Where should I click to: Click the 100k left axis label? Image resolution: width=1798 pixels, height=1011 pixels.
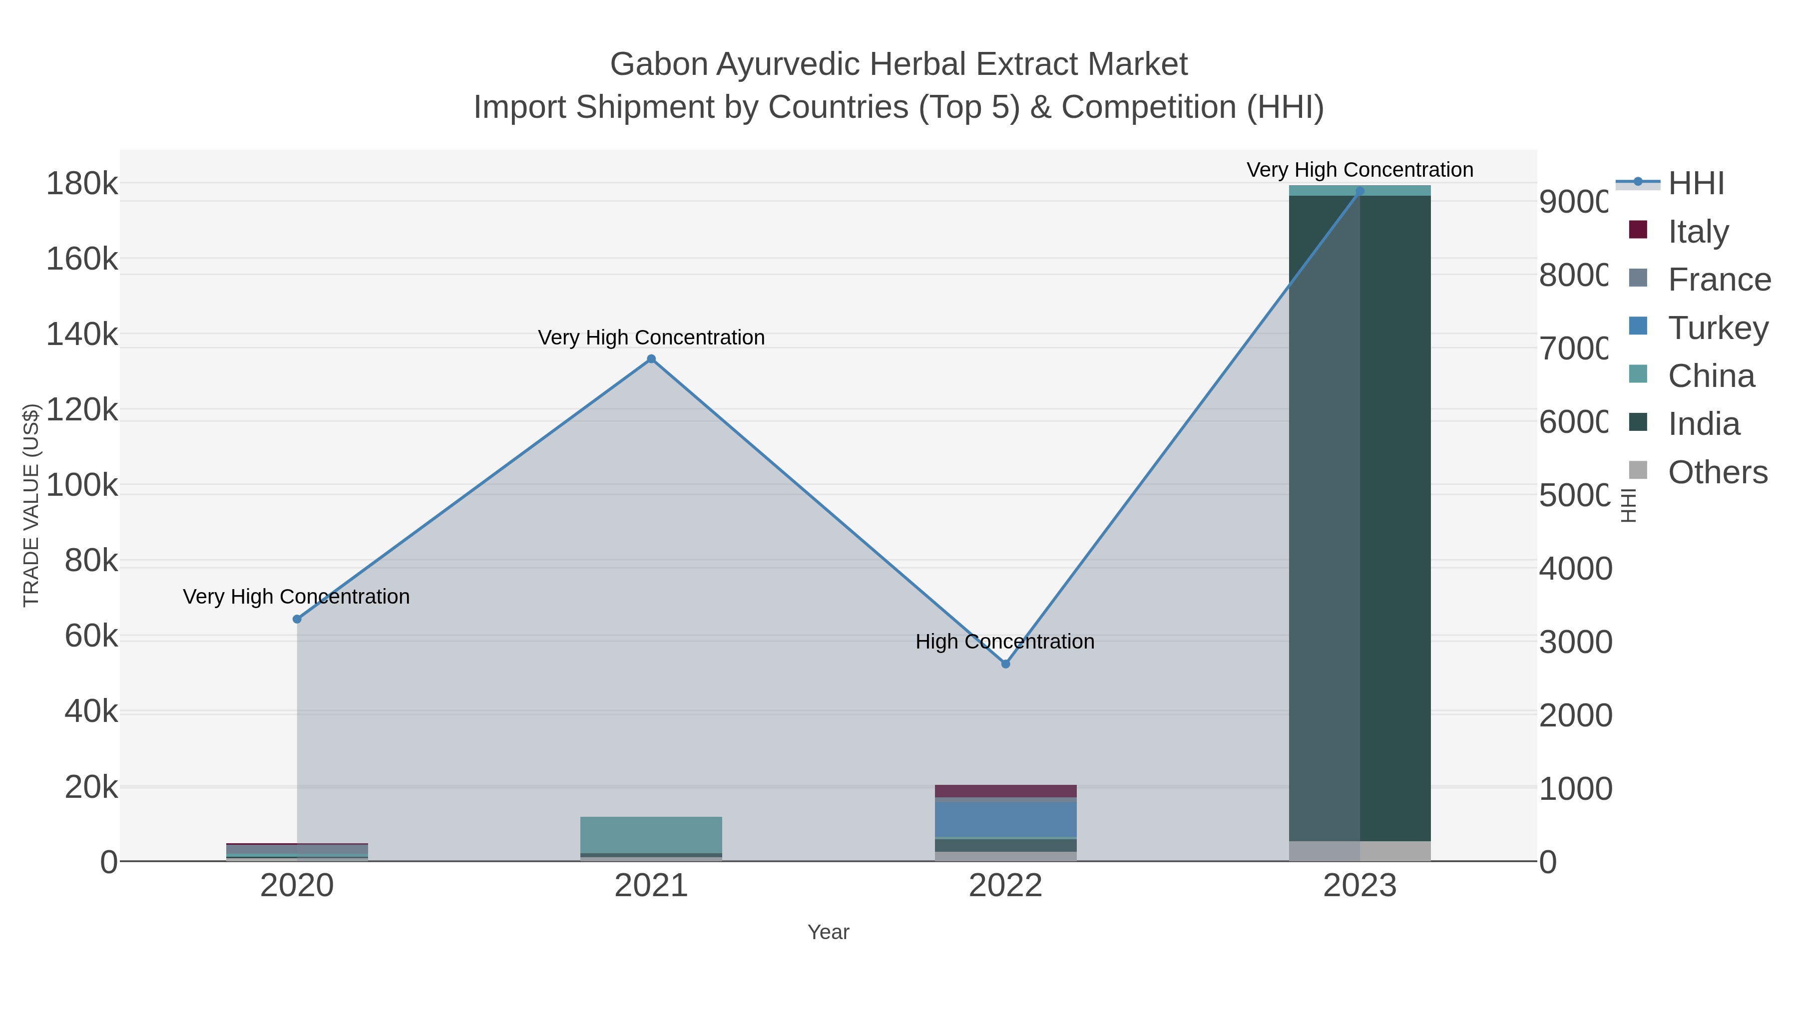pyautogui.click(x=82, y=485)
